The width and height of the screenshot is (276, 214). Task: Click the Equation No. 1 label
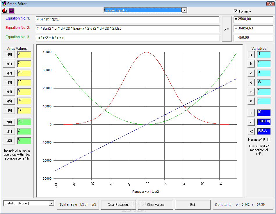coord(18,18)
